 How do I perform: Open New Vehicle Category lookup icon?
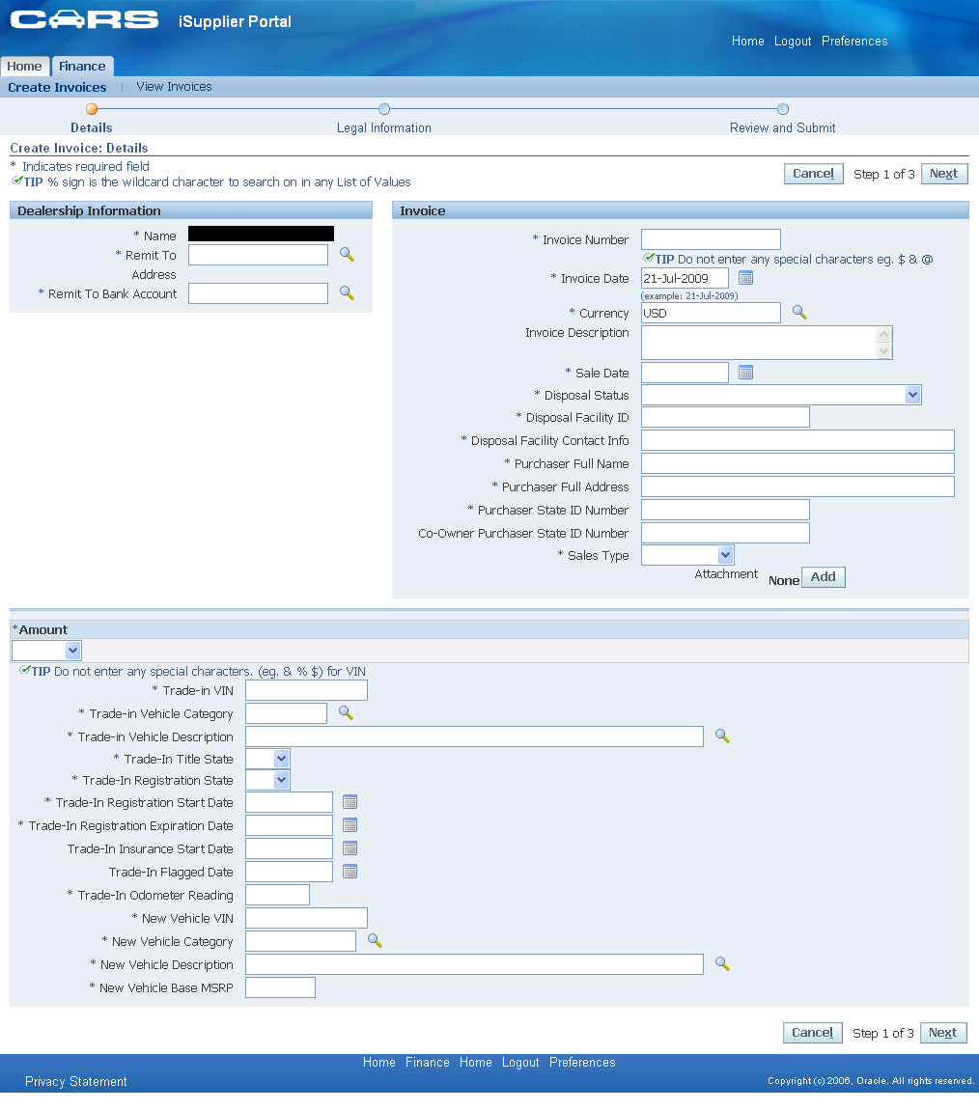coord(375,941)
